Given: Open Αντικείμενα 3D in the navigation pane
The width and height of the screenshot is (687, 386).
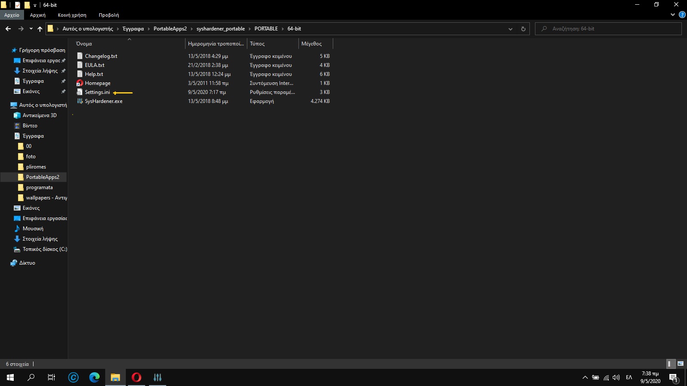Looking at the screenshot, I should click(x=40, y=115).
